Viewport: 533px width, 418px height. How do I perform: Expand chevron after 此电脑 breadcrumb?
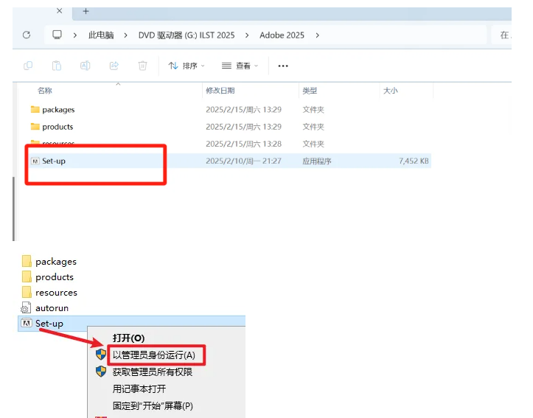point(126,35)
